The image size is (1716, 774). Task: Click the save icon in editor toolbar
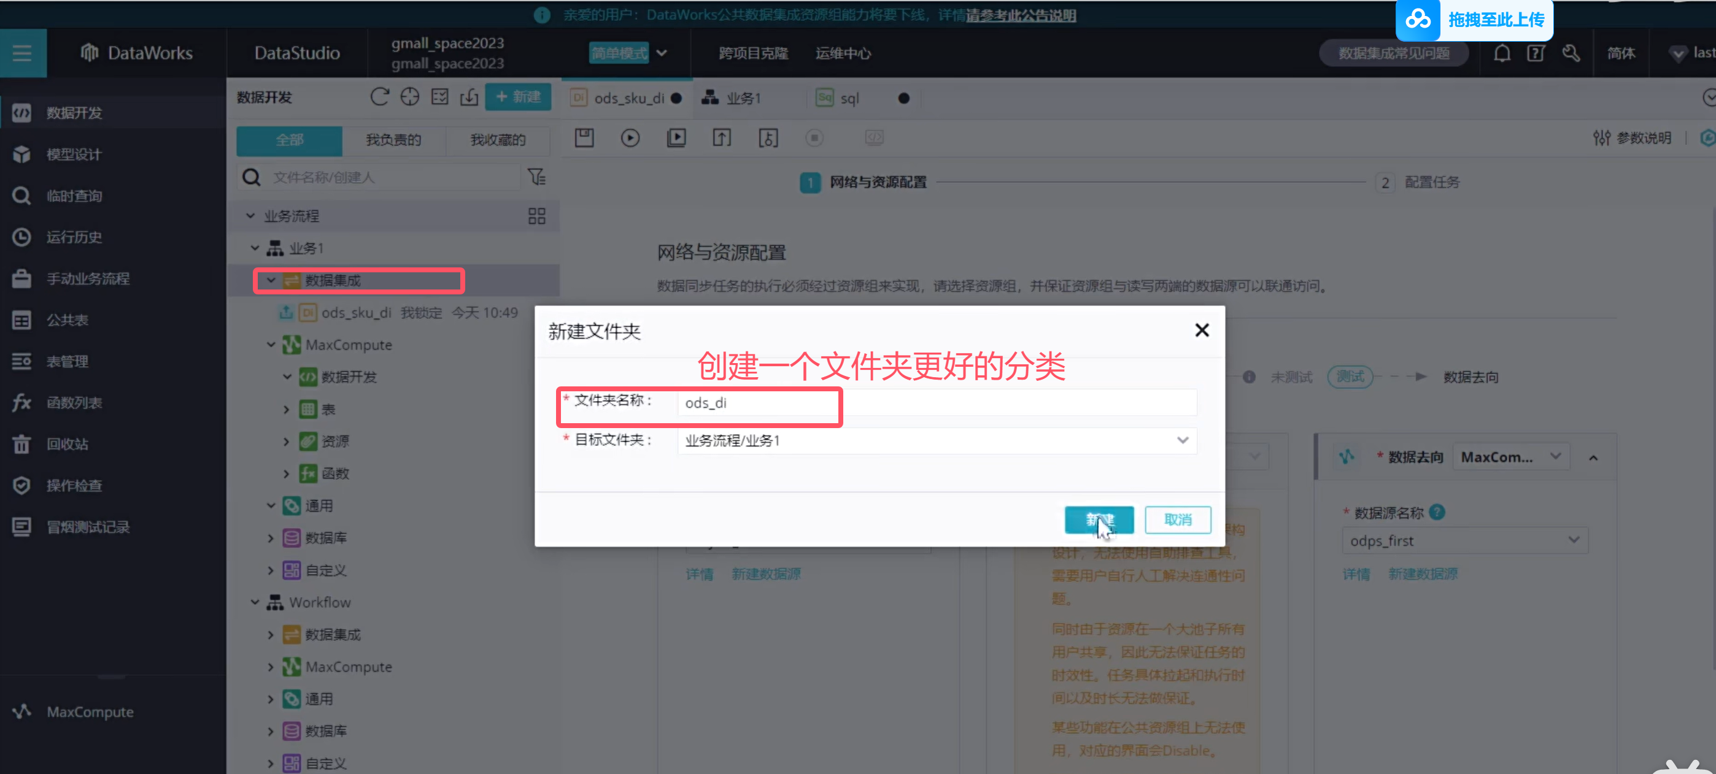point(584,138)
